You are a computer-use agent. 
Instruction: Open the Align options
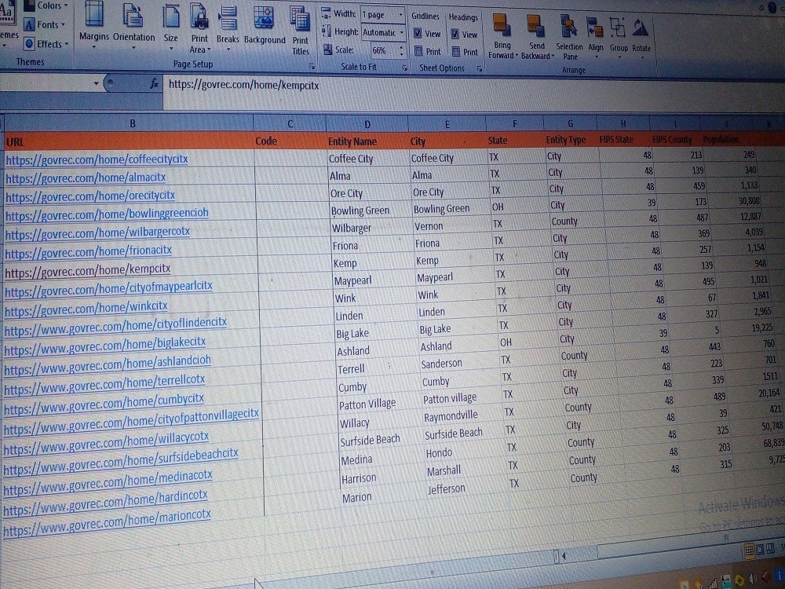(x=595, y=36)
